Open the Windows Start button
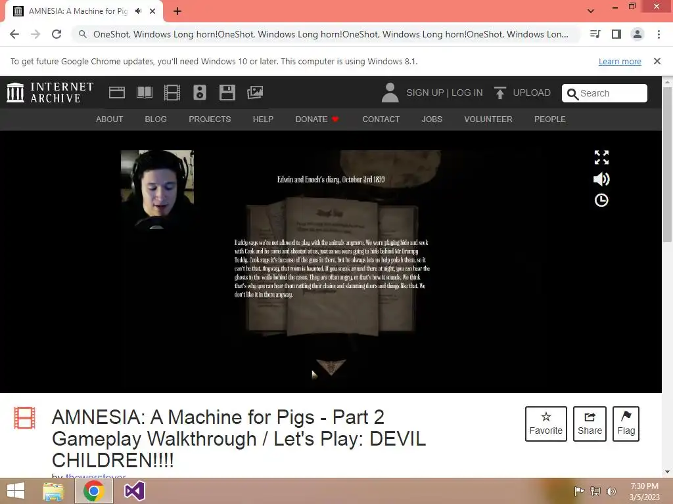Screen dimensions: 673x504 (16, 491)
